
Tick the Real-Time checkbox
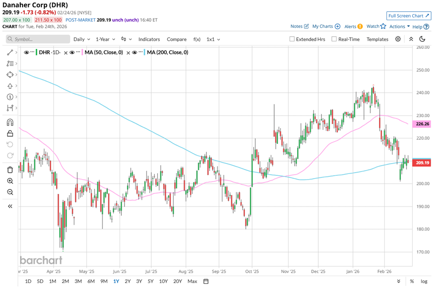point(334,39)
